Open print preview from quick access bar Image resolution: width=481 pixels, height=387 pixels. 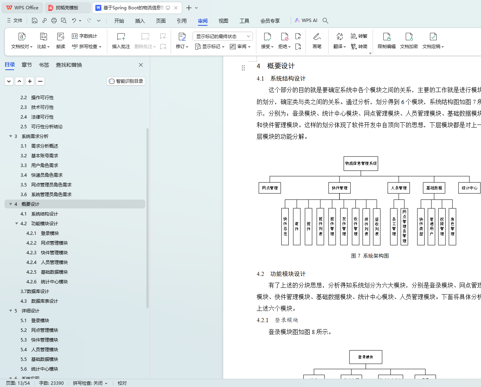click(x=64, y=21)
